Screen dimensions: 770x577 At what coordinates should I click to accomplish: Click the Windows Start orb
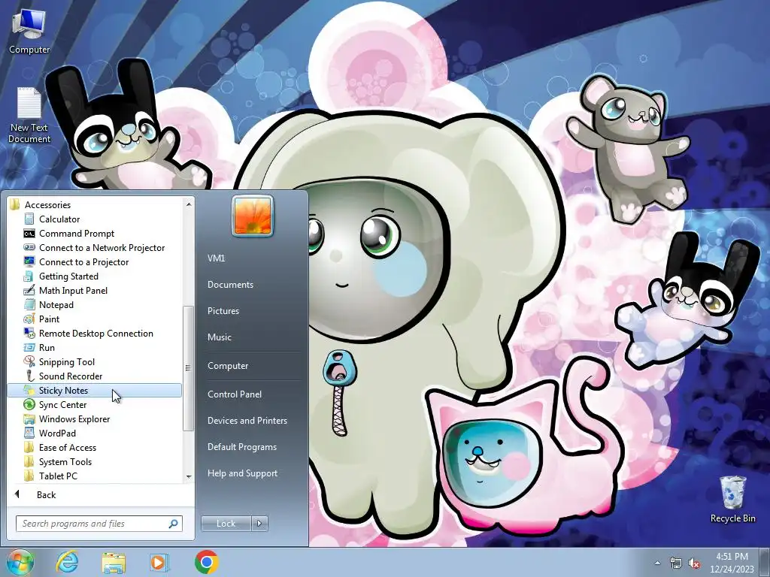point(20,562)
